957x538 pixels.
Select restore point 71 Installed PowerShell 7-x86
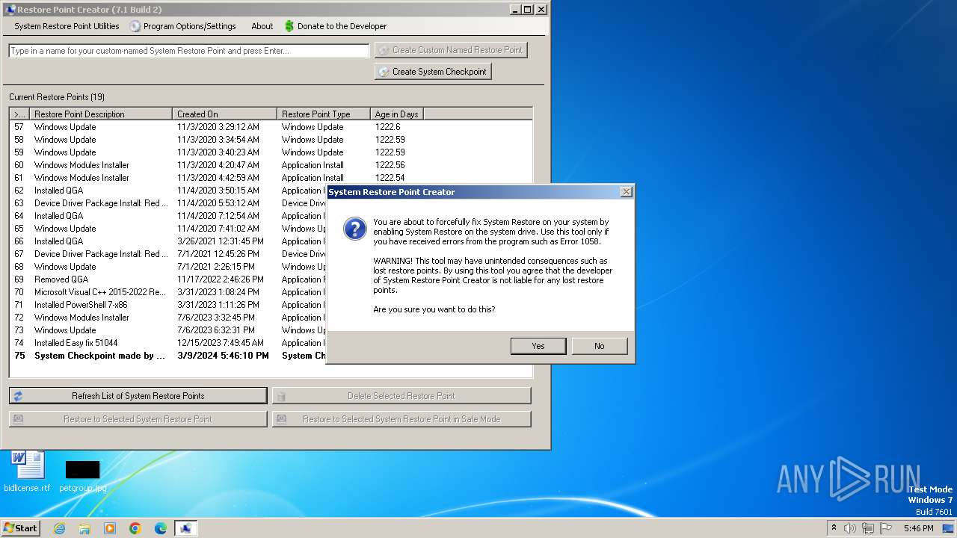coord(168,305)
